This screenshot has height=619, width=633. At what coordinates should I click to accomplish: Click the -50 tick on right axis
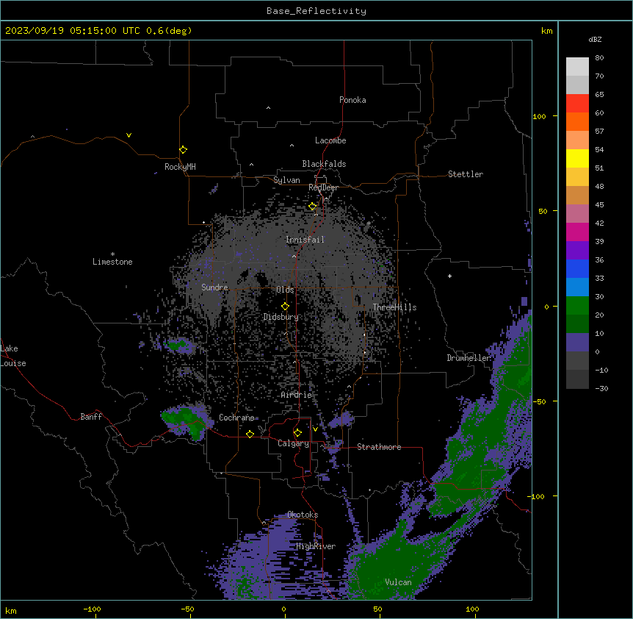click(539, 401)
